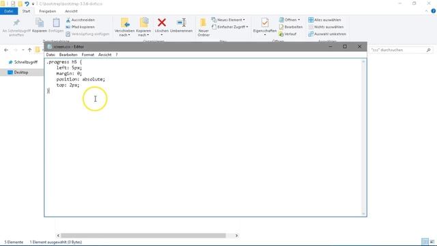Switch to details view icon in status bar
The height and width of the screenshot is (246, 437).
(425, 242)
